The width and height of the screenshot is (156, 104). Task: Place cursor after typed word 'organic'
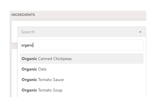tap(33, 45)
